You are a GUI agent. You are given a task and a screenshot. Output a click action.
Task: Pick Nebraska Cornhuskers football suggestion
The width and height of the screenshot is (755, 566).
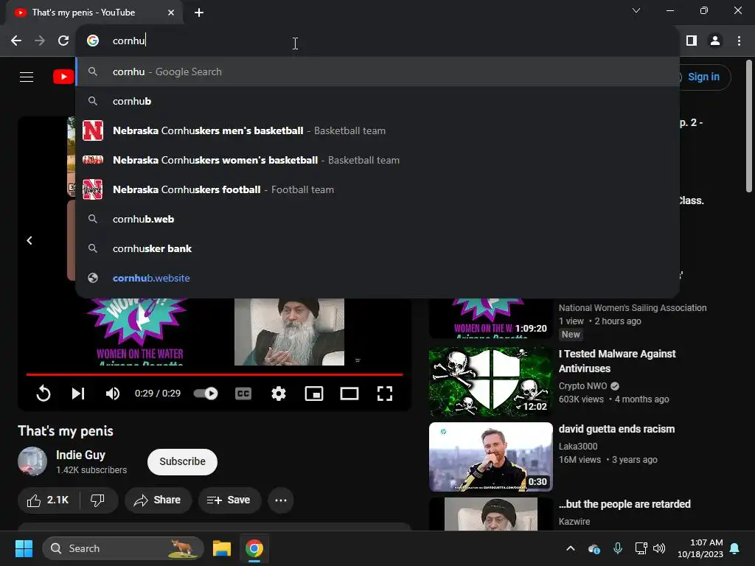(x=377, y=189)
